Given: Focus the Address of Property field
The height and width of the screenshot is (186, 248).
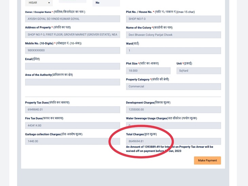Looking at the screenshot, I should pos(72,34).
